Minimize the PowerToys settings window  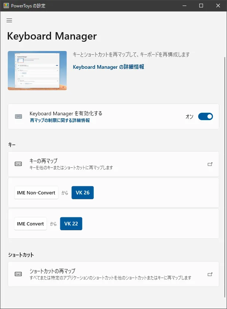(184, 6)
